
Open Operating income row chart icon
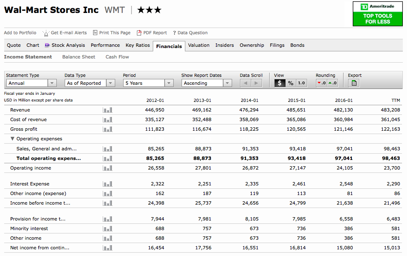click(x=107, y=168)
